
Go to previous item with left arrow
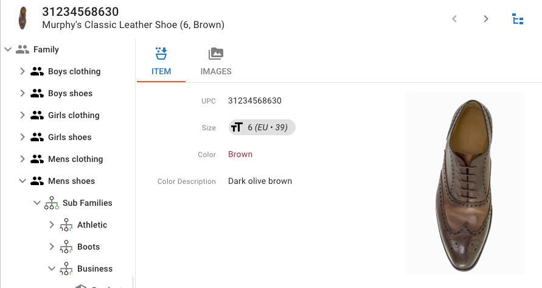[x=454, y=19]
